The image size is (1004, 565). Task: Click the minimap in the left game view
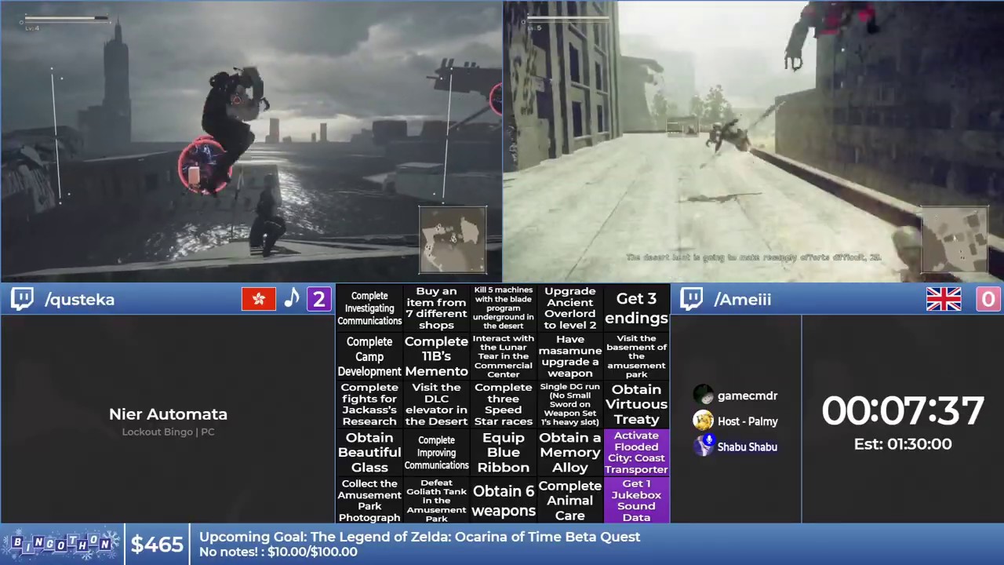(453, 240)
